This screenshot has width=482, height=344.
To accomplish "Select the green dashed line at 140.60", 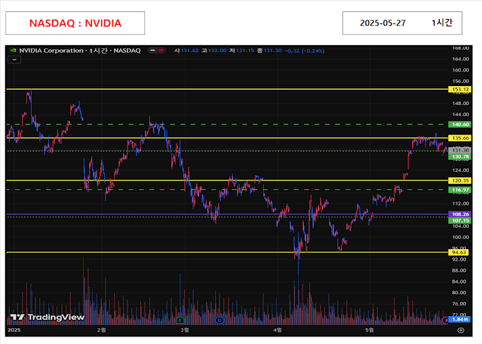I will [x=227, y=124].
